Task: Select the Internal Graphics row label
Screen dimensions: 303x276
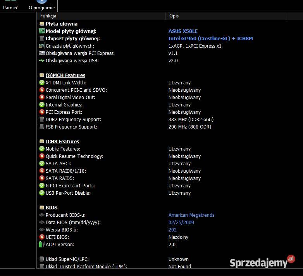Action: (x=64, y=105)
